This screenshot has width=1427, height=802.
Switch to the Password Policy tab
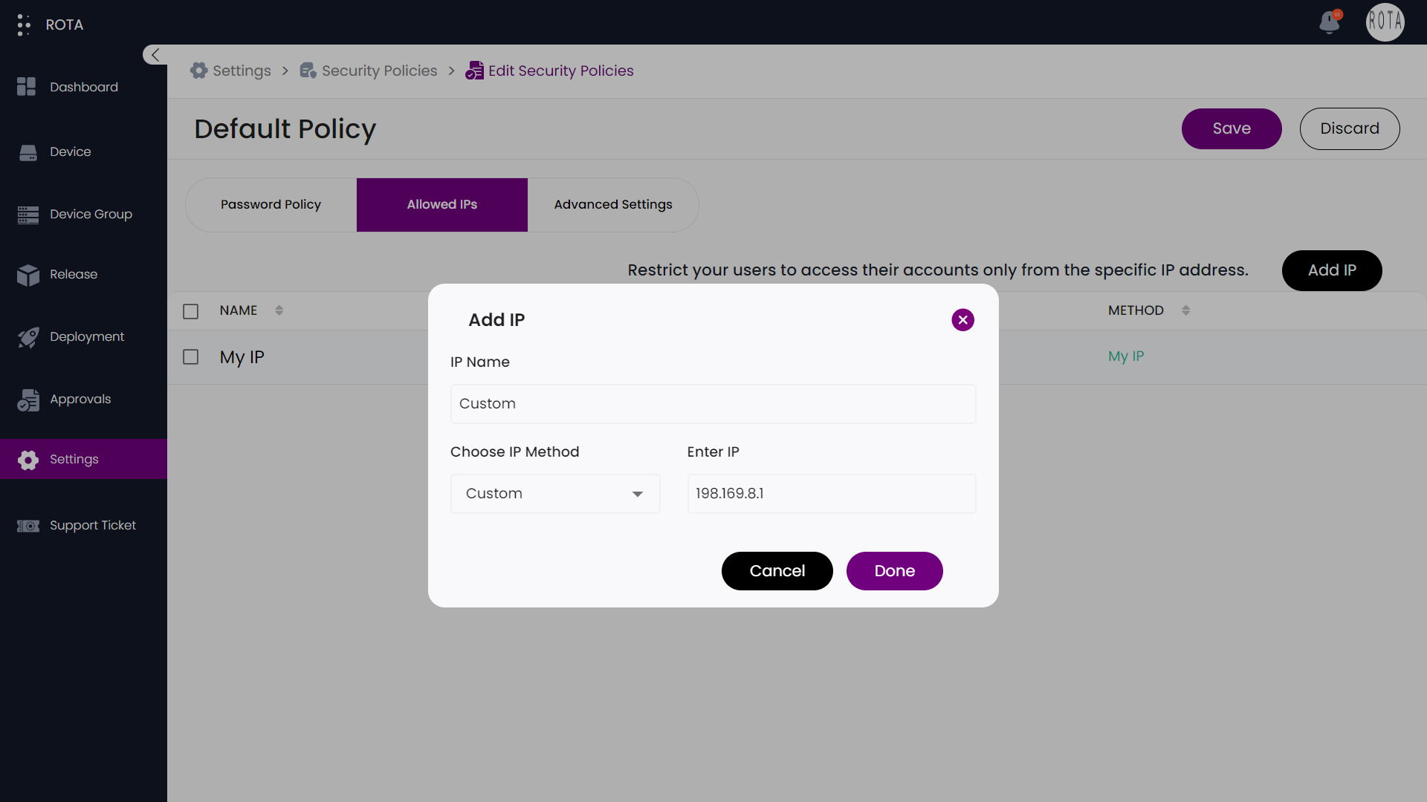click(x=271, y=205)
